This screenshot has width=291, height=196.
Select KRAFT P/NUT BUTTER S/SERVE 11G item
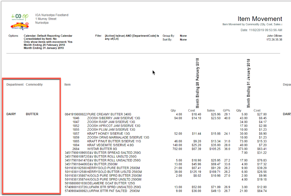(x=114, y=141)
